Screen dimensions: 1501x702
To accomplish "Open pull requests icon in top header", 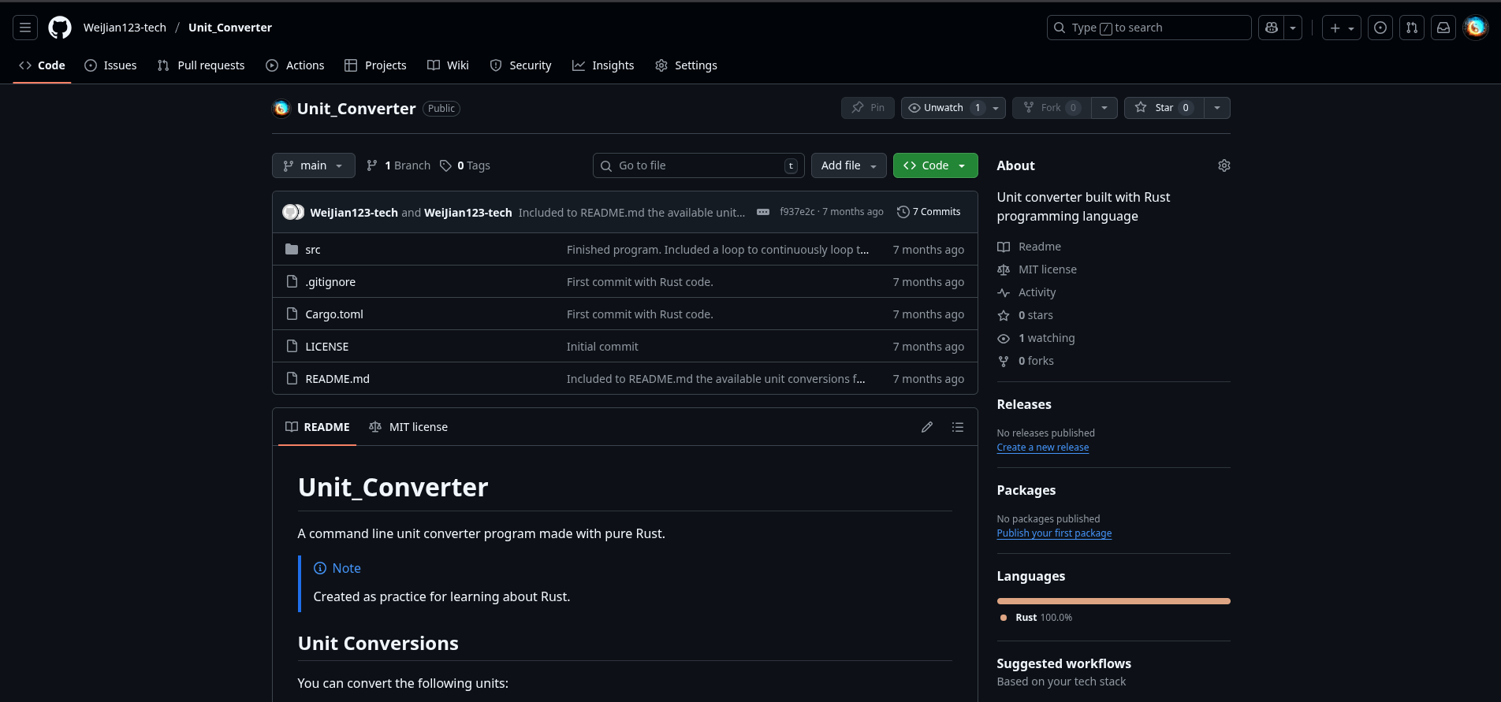I will point(1412,28).
